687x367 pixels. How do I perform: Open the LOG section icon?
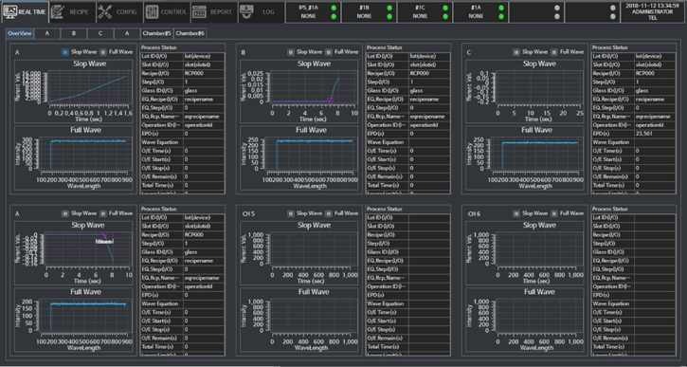tap(246, 11)
